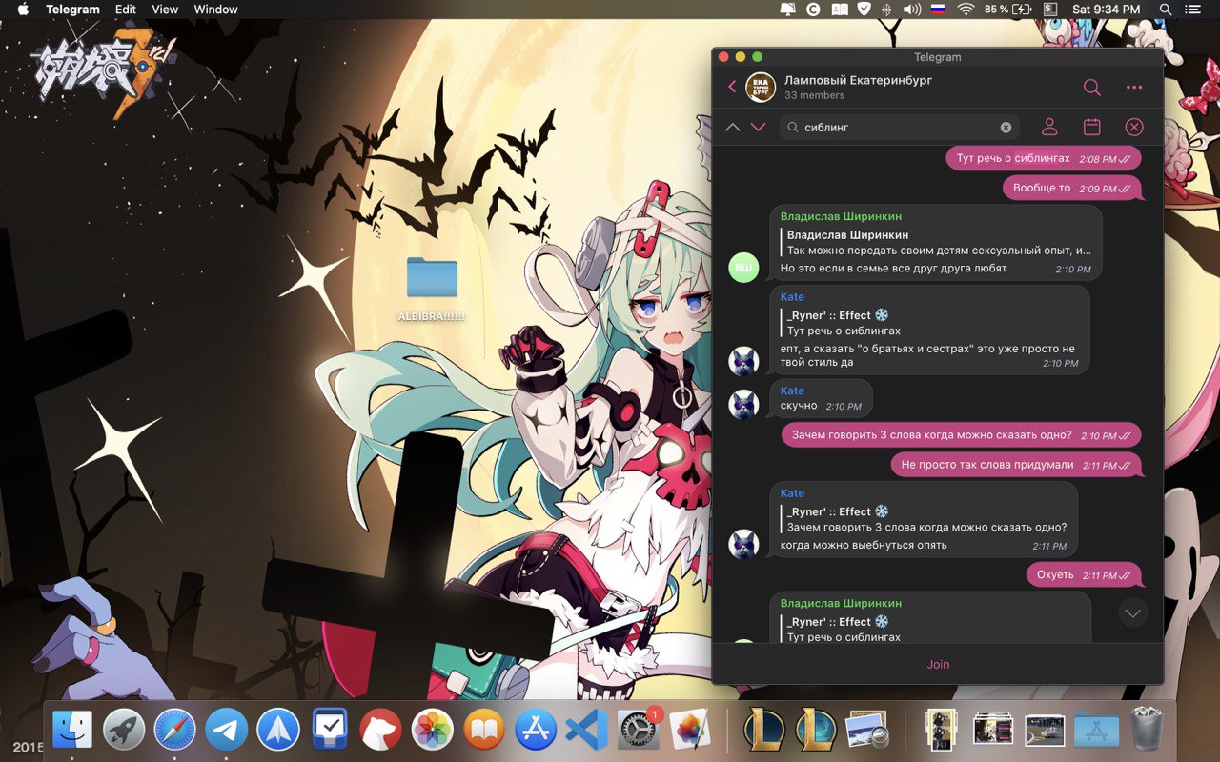Open the jump-to-date calendar icon
The width and height of the screenshot is (1220, 762).
[x=1092, y=127]
